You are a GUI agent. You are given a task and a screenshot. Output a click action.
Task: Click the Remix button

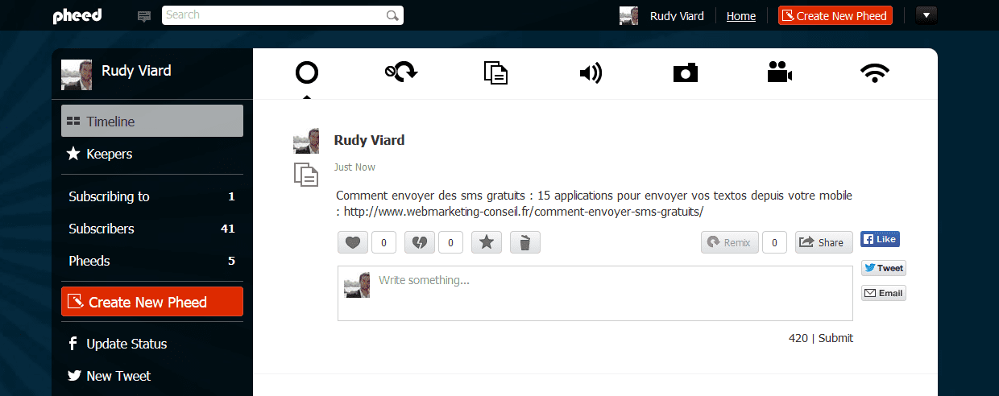tap(730, 242)
